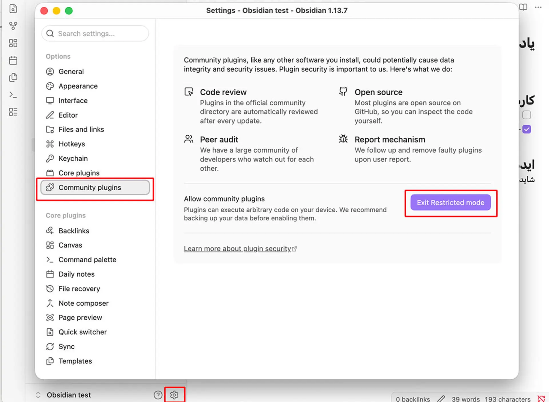The image size is (549, 402).
Task: Click the General settings icon
Action: 50,72
